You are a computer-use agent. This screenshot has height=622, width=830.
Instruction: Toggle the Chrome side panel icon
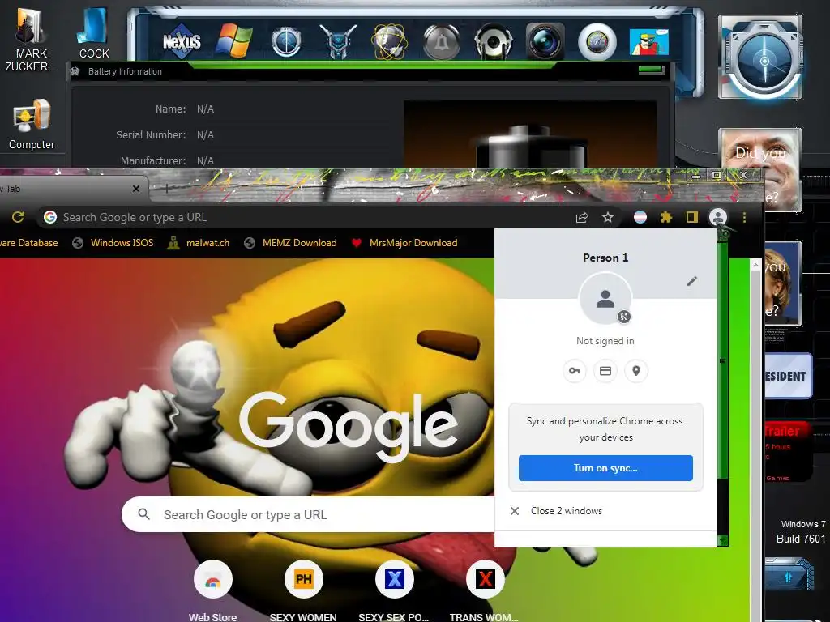692,217
